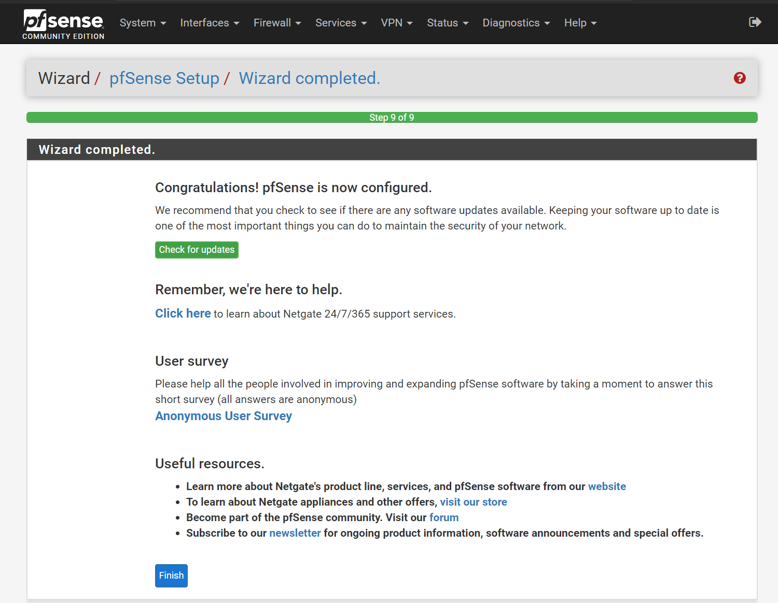
Task: Click the Check for updates button
Action: point(197,250)
